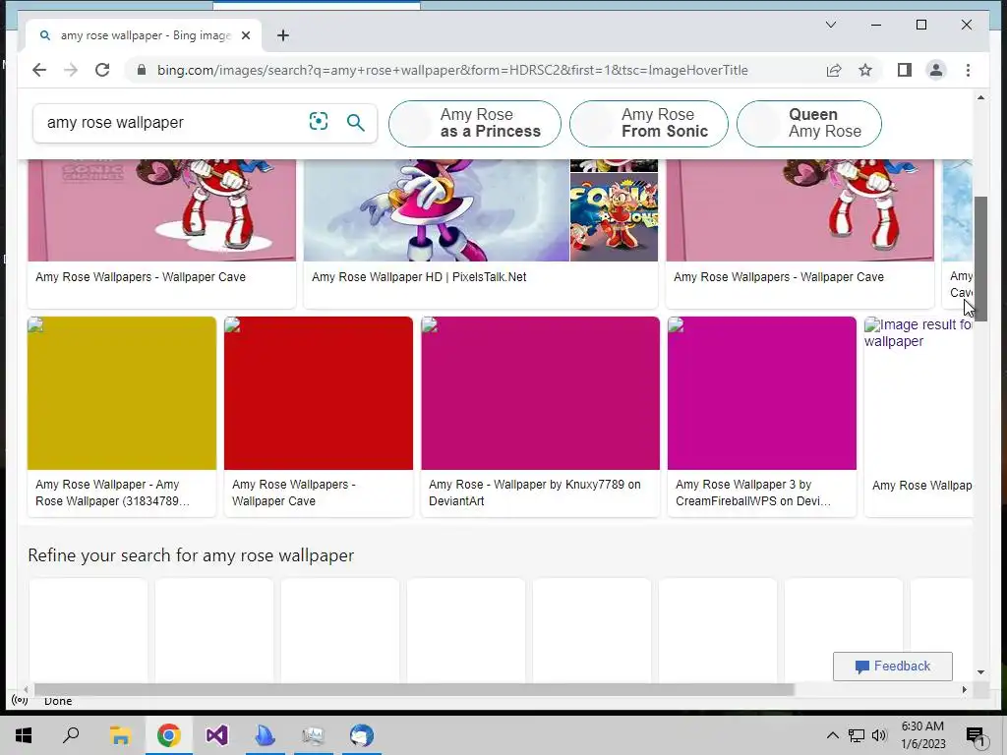Image resolution: width=1007 pixels, height=755 pixels.
Task: Open the Feedback button
Action: point(893,667)
